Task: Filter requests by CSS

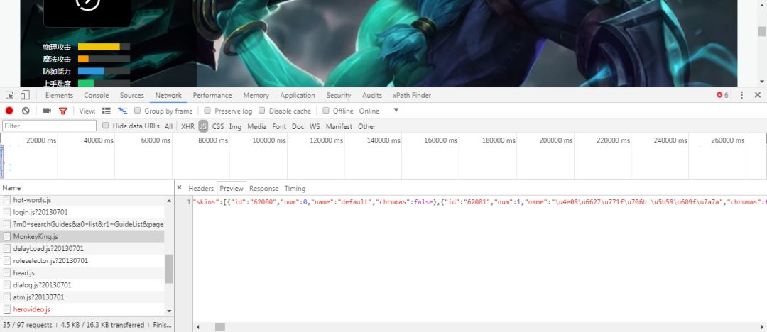Action: pyautogui.click(x=218, y=126)
